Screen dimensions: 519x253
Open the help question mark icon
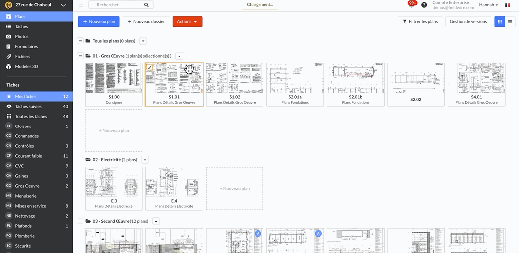pos(424,5)
